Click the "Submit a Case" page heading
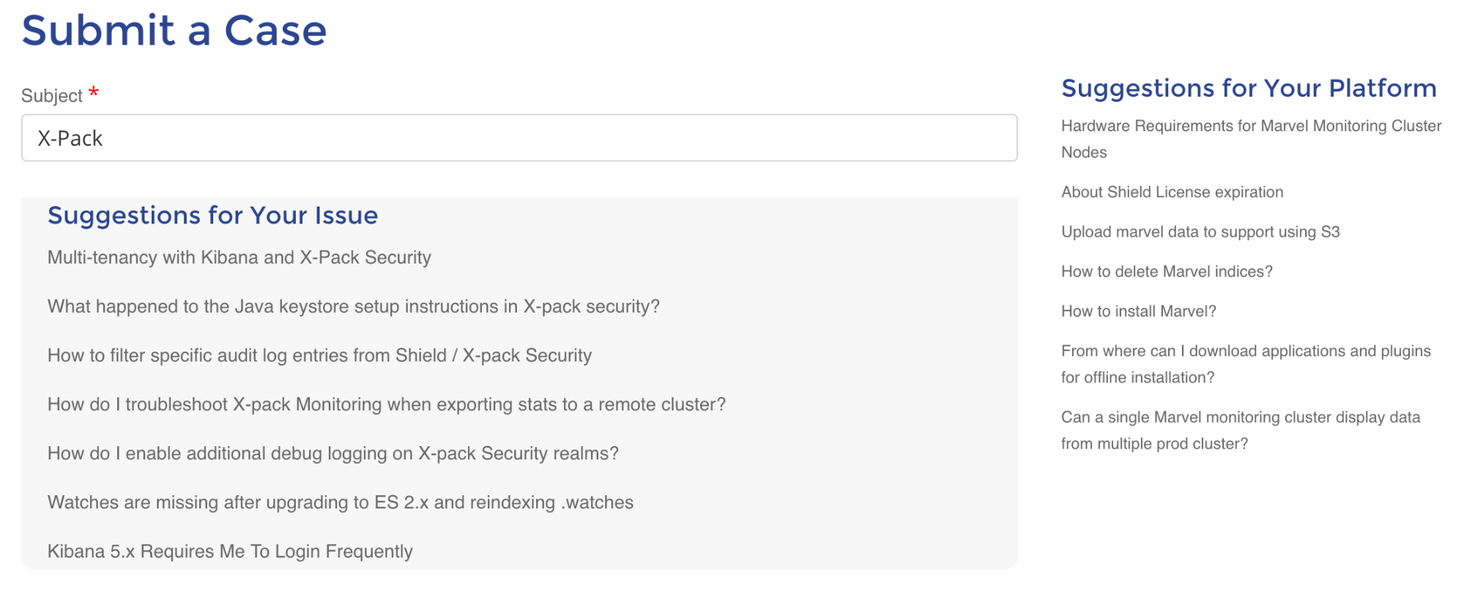The width and height of the screenshot is (1464, 592). coord(174,30)
